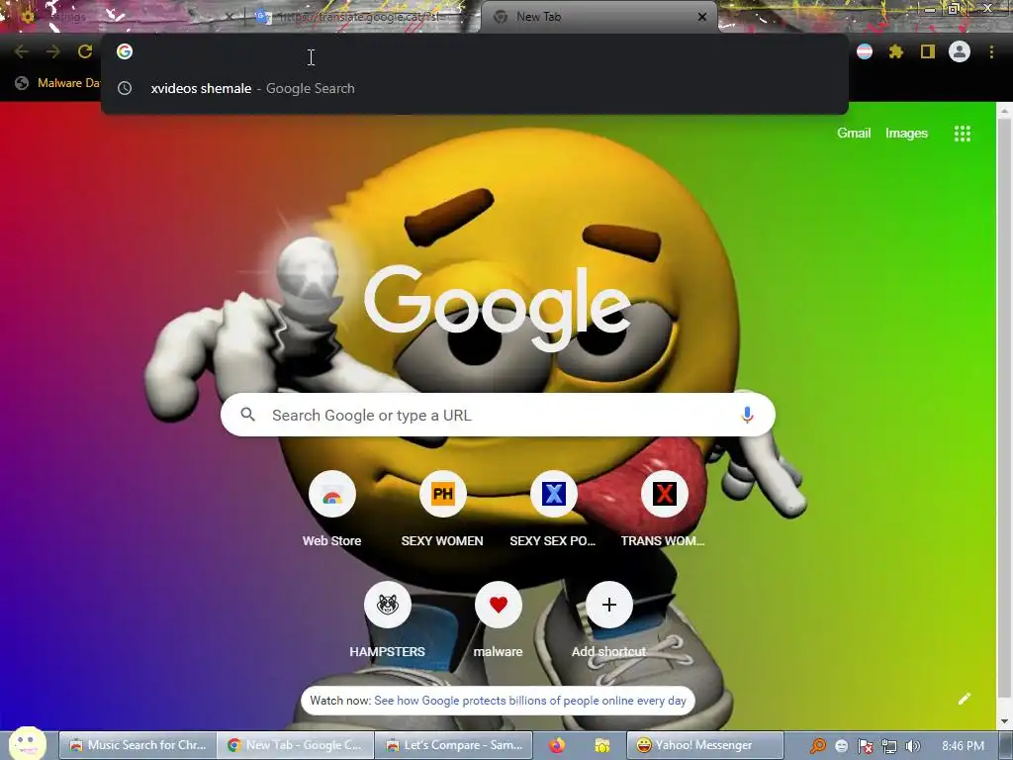This screenshot has width=1013, height=760.
Task: Open Chrome's three-dot menu
Action: 991,51
